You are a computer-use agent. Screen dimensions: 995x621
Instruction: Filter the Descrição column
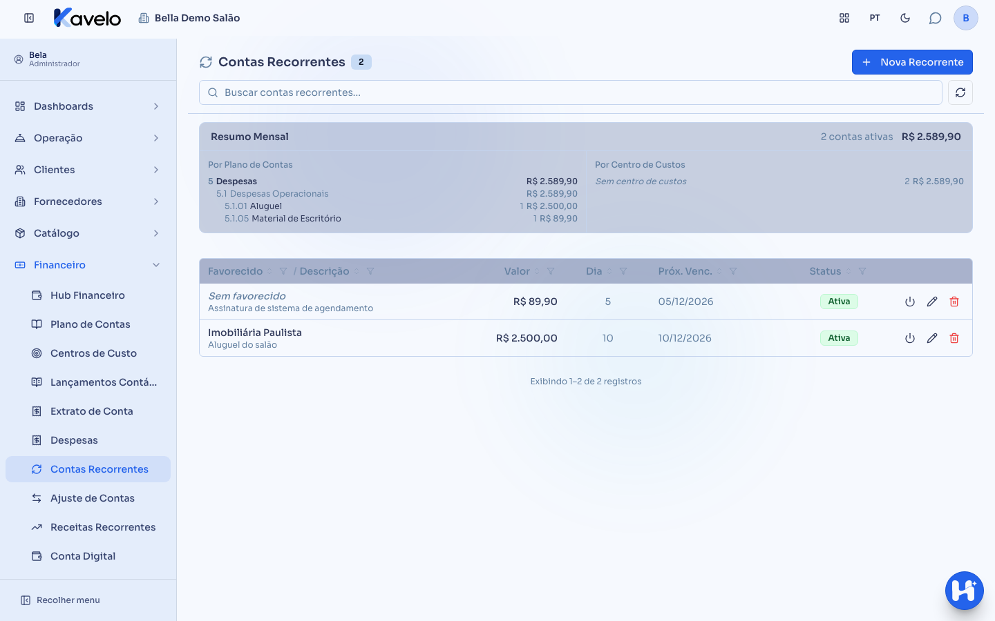[370, 271]
